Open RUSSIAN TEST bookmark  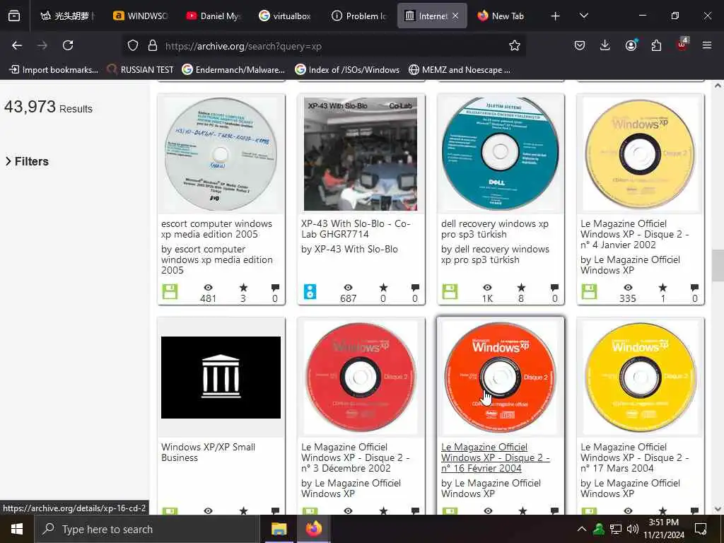[141, 70]
